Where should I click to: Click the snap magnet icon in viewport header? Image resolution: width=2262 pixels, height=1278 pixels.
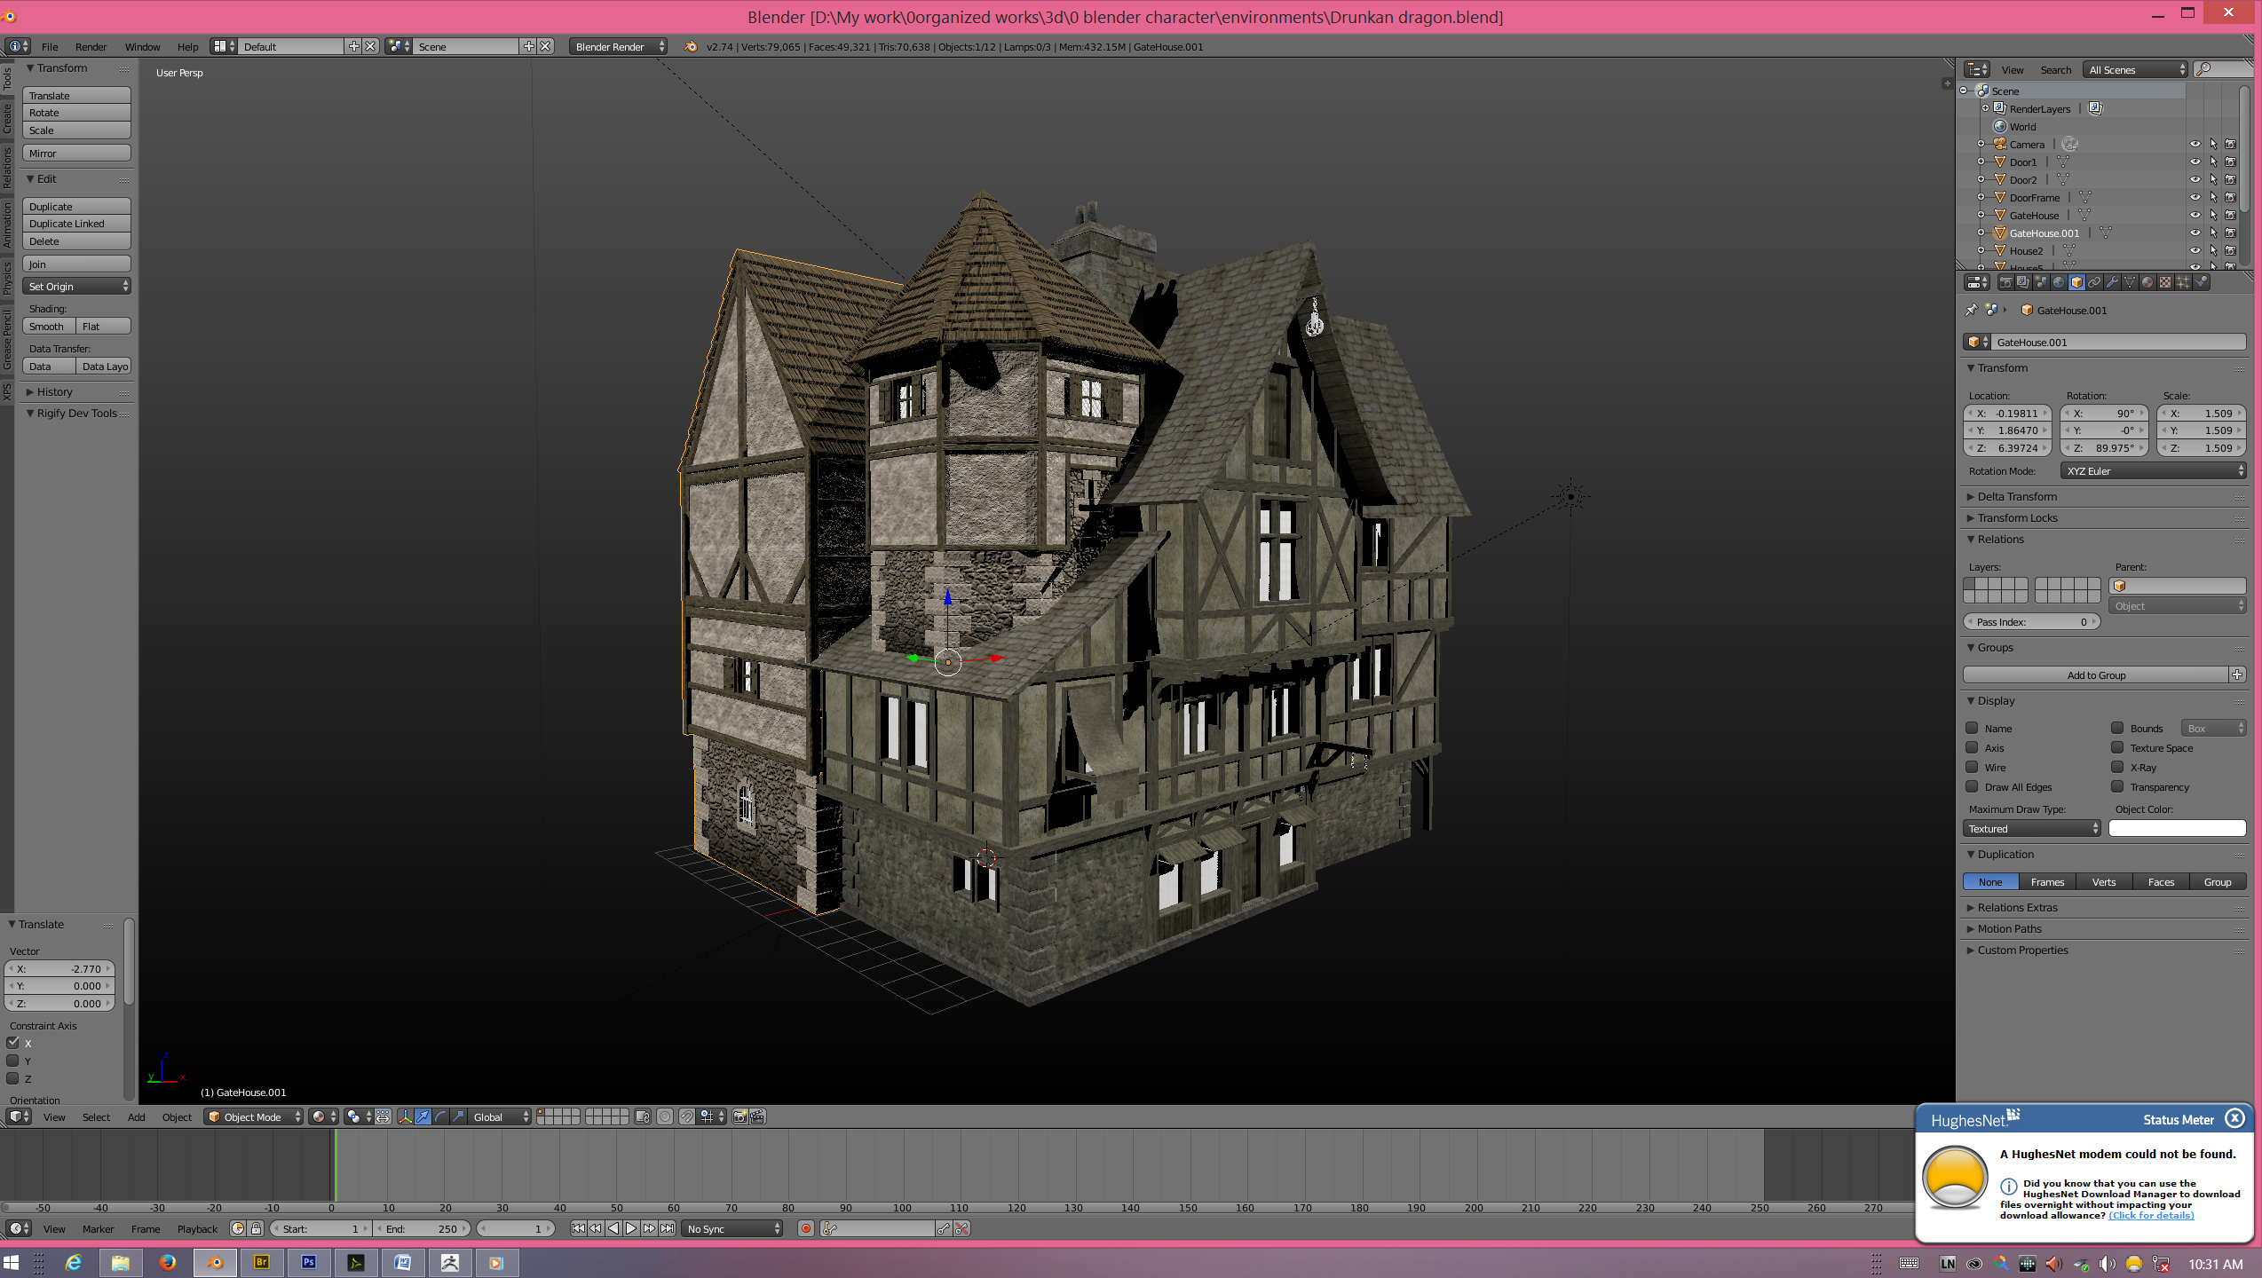point(686,1116)
